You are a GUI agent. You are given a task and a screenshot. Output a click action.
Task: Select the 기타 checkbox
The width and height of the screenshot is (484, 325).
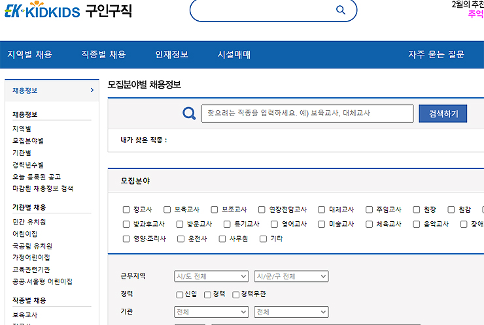(264, 239)
